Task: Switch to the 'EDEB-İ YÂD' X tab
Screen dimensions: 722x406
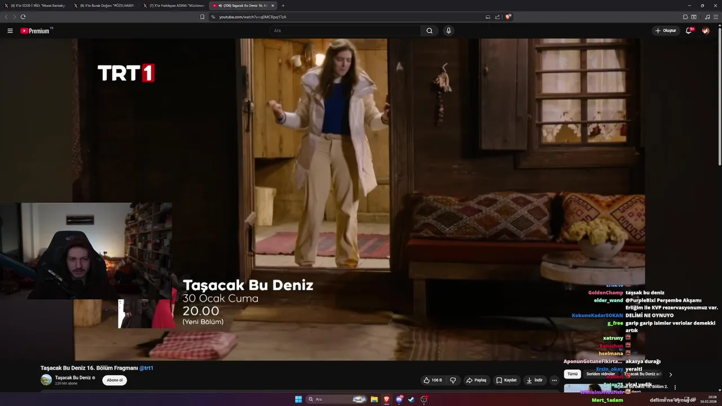Action: tap(34, 5)
